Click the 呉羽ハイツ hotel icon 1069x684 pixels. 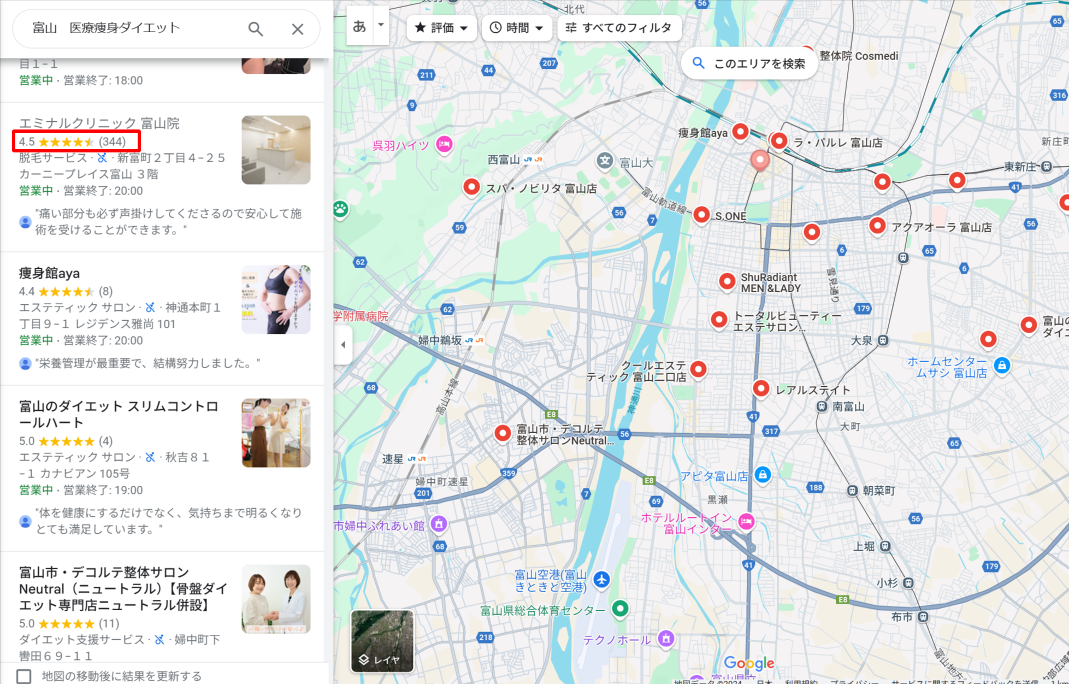pos(444,144)
